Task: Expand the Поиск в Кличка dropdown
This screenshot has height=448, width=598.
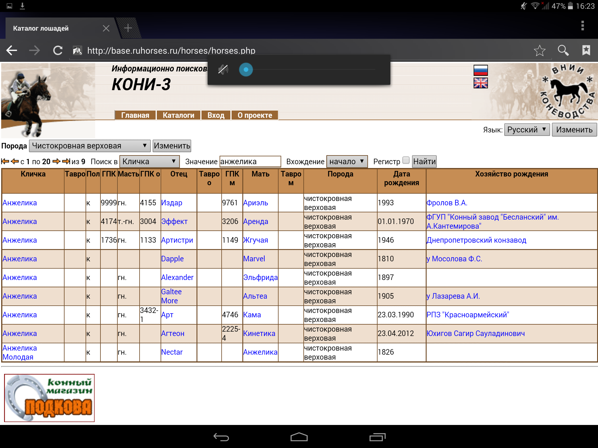Action: (149, 161)
